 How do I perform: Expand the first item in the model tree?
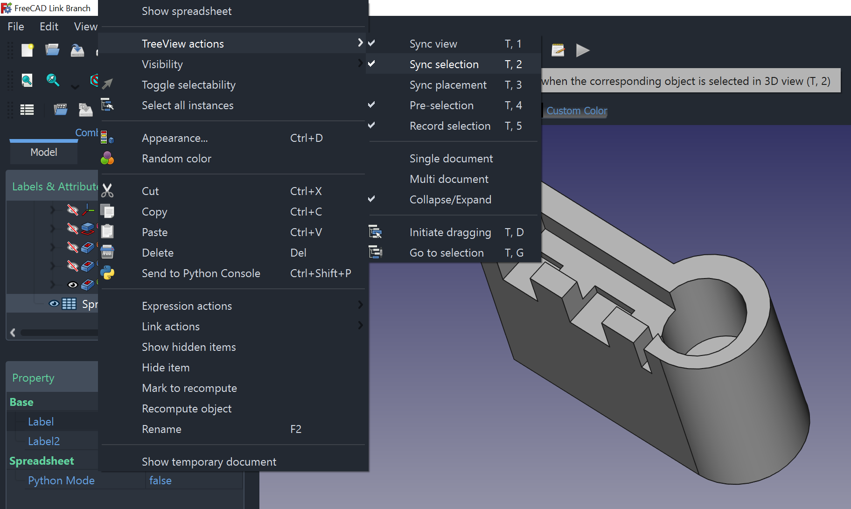point(52,209)
